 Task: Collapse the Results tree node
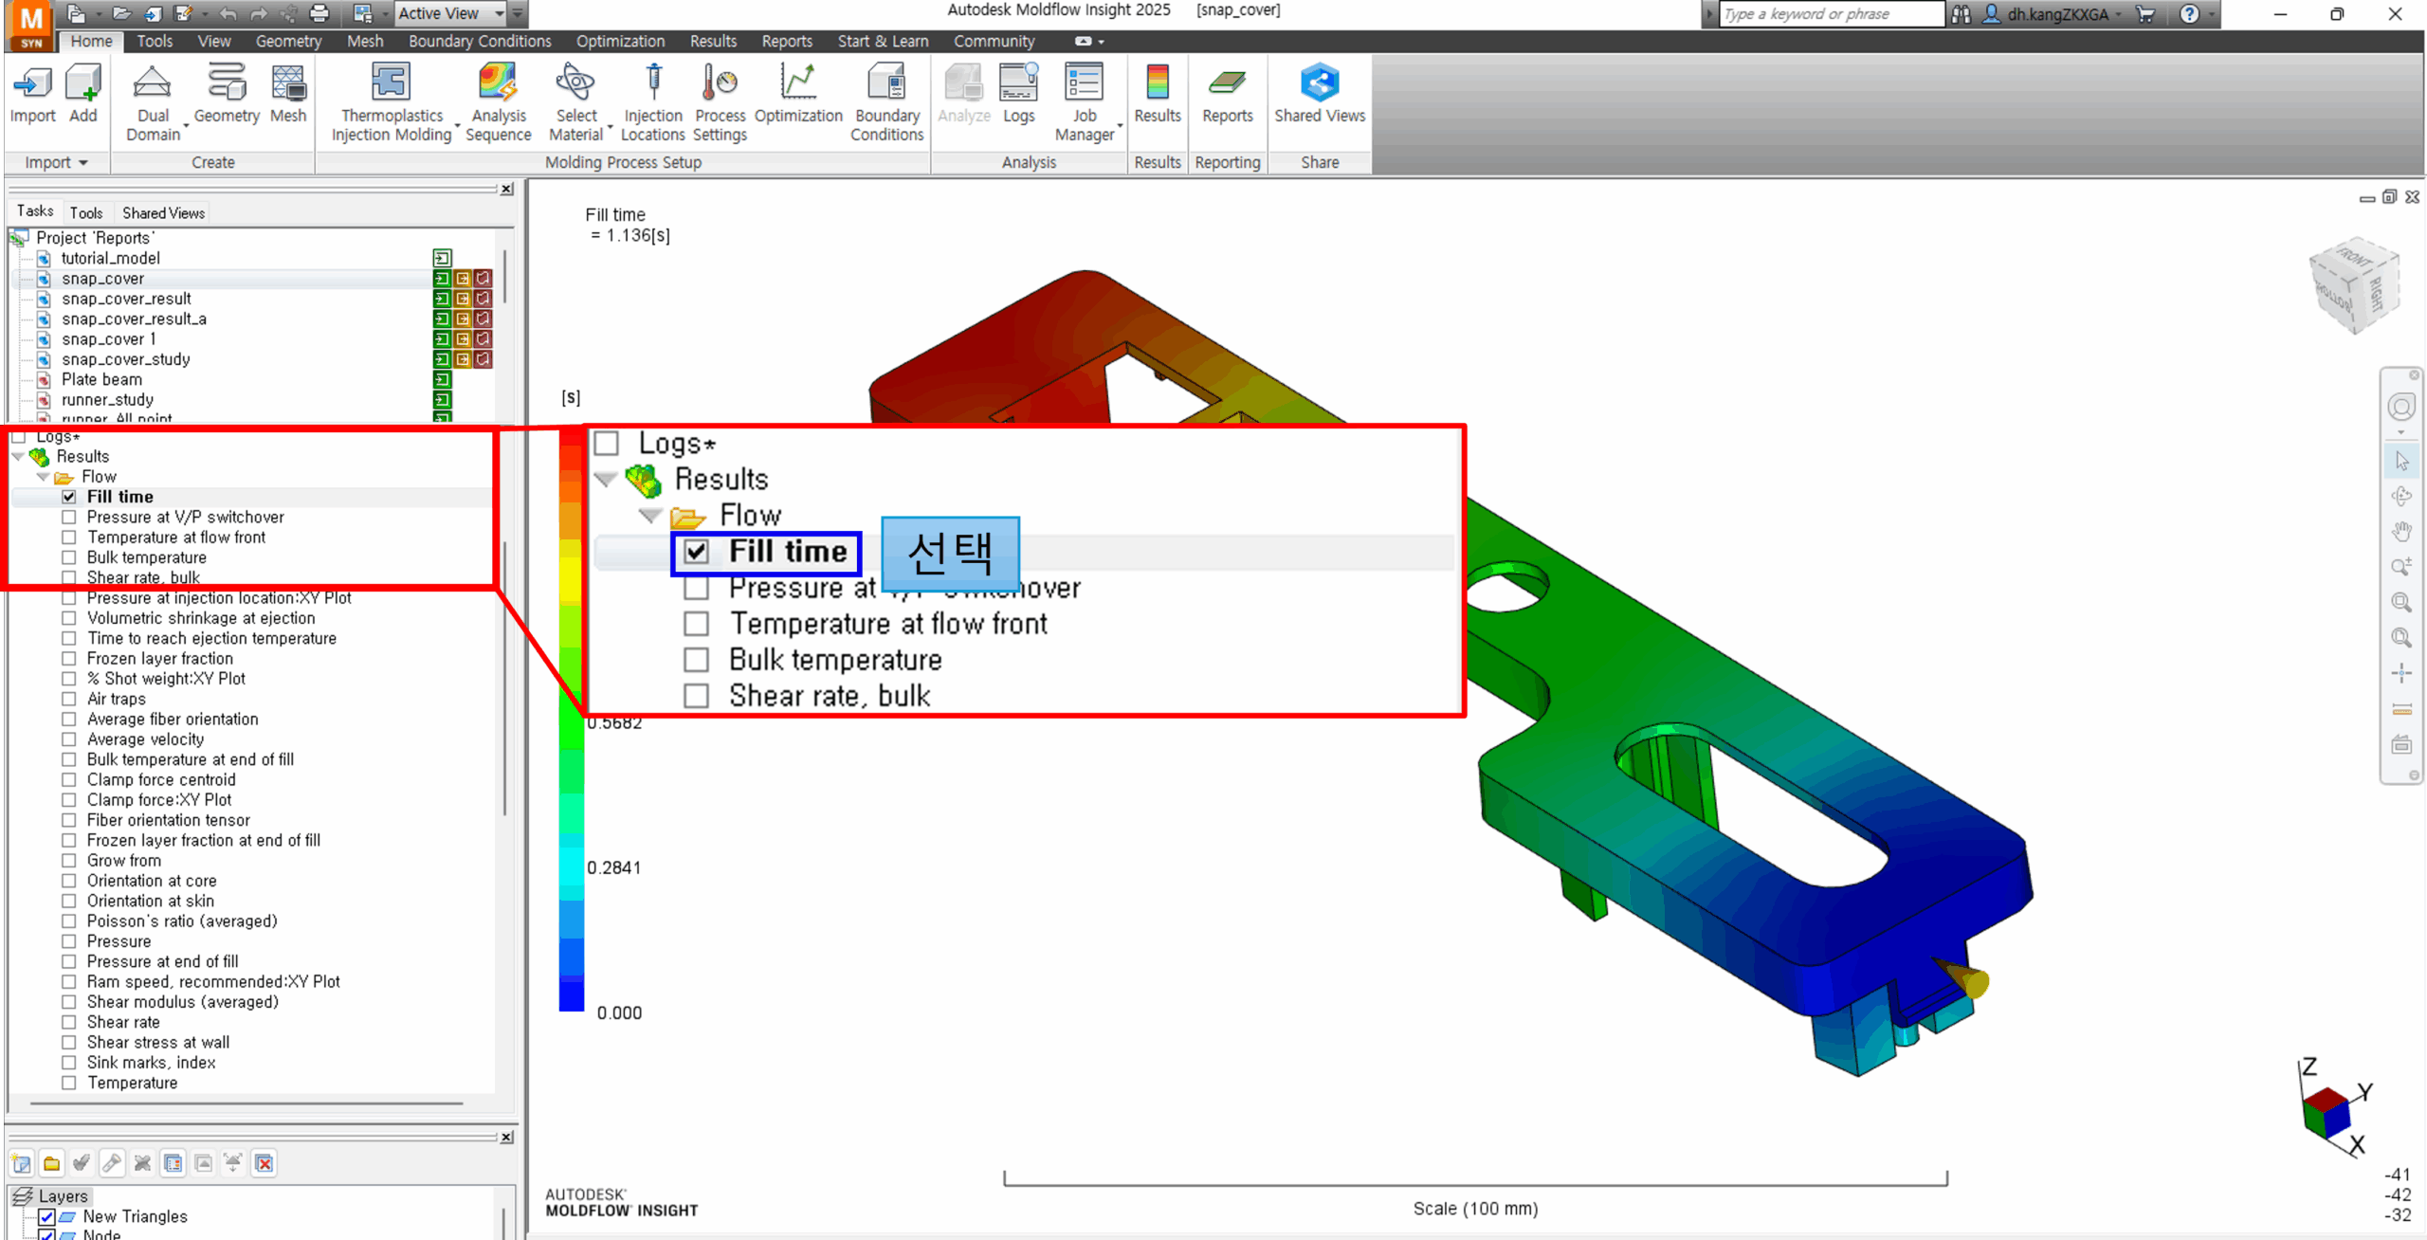tap(18, 457)
